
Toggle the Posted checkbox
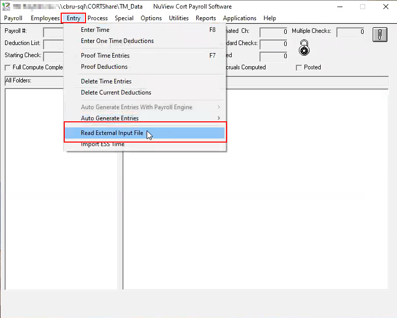tap(299, 68)
